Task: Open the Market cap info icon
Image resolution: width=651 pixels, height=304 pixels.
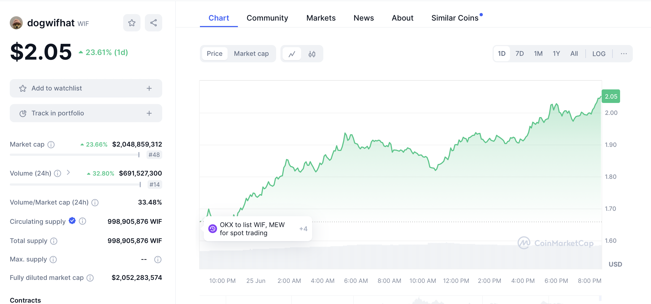Action: [51, 145]
